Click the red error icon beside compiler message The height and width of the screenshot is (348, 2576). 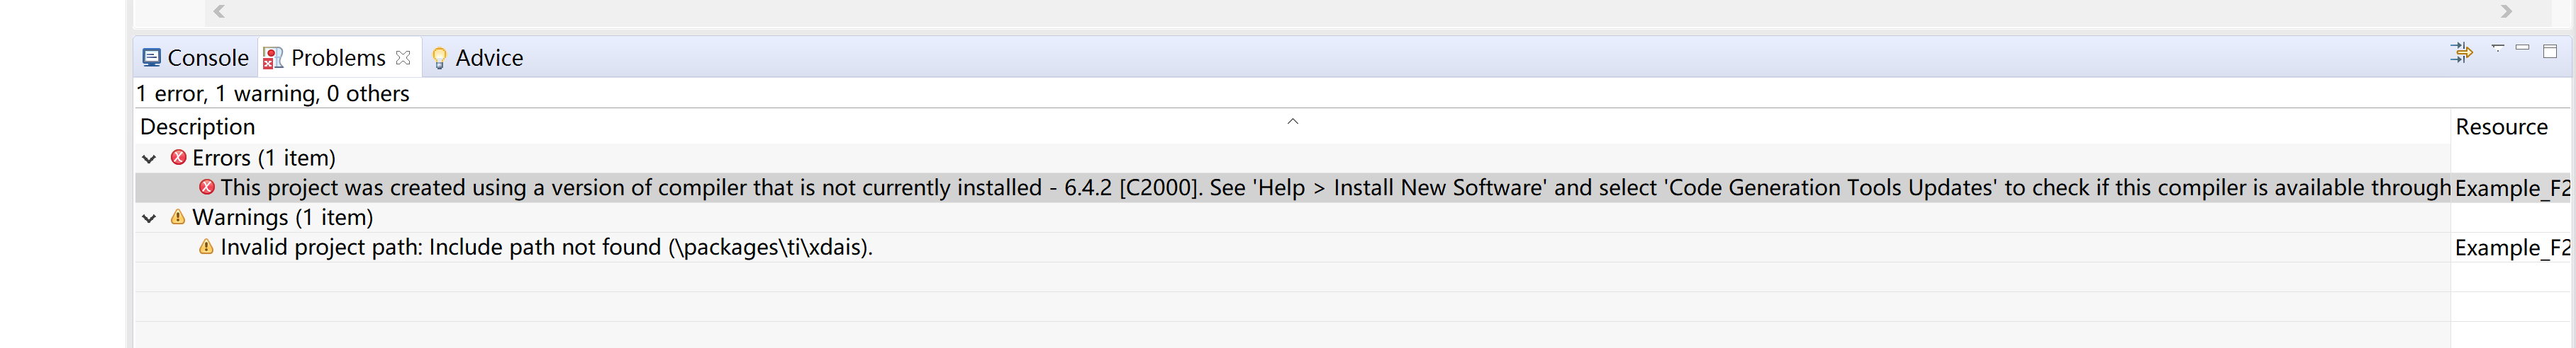[207, 187]
